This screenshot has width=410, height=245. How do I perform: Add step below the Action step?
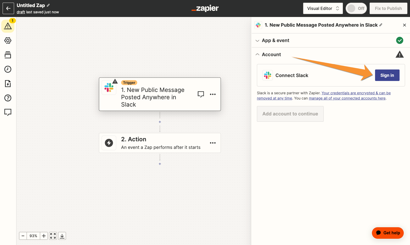160,164
